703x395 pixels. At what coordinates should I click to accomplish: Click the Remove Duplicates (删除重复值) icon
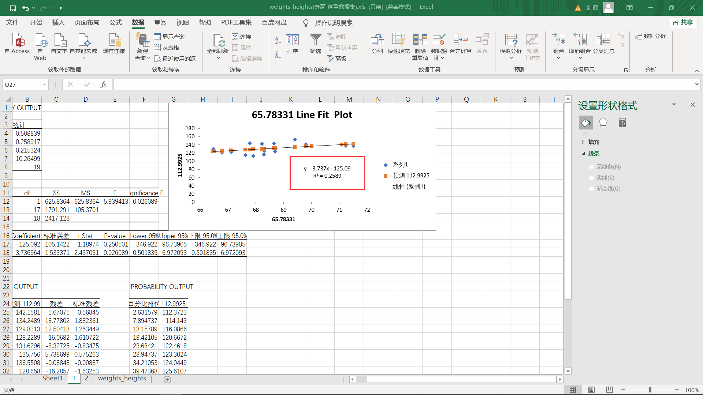pyautogui.click(x=420, y=40)
